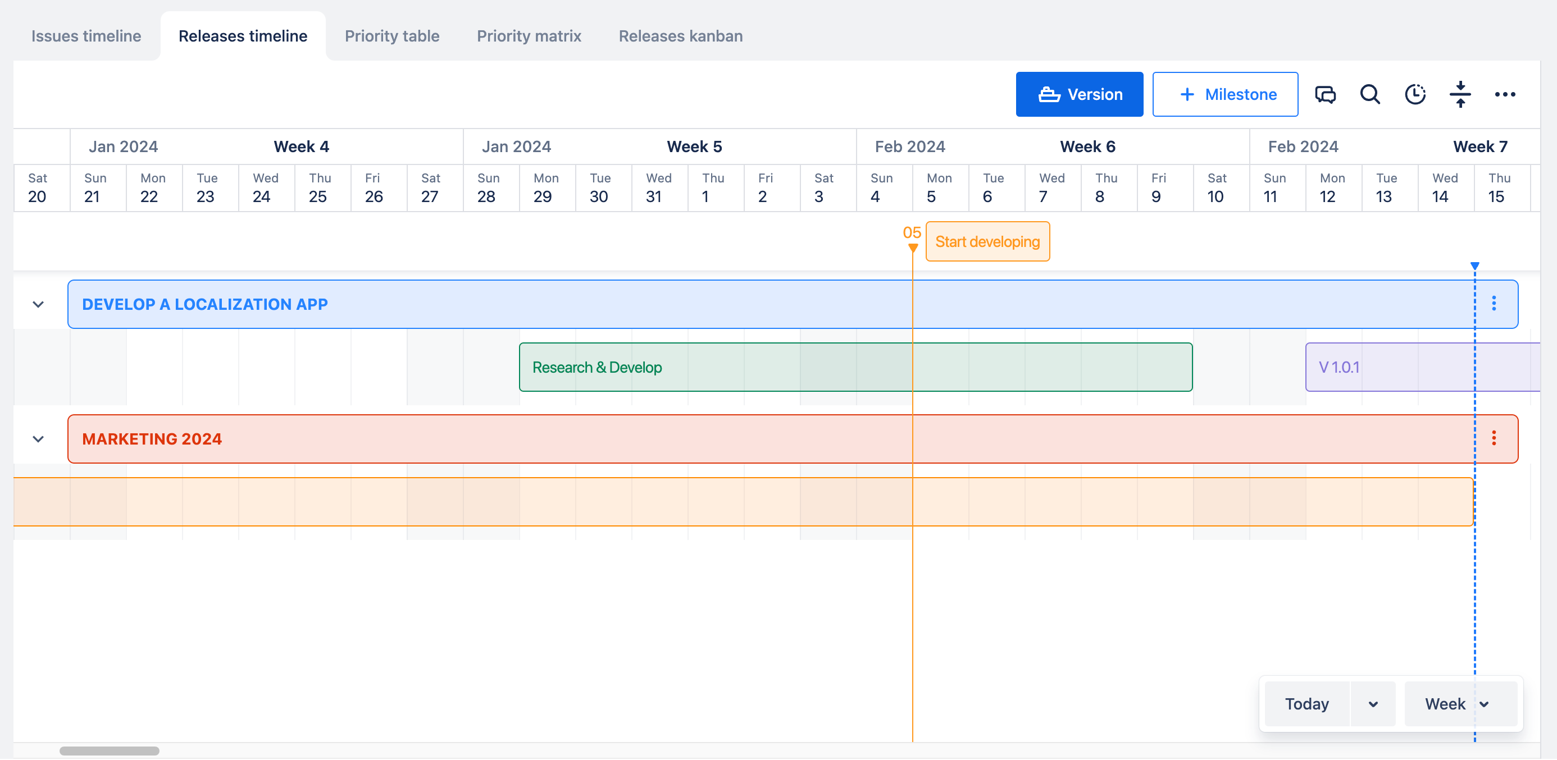Collapse the Develop a Localization App group

(38, 304)
